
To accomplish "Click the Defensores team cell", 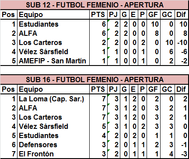I will click(x=53, y=145).
